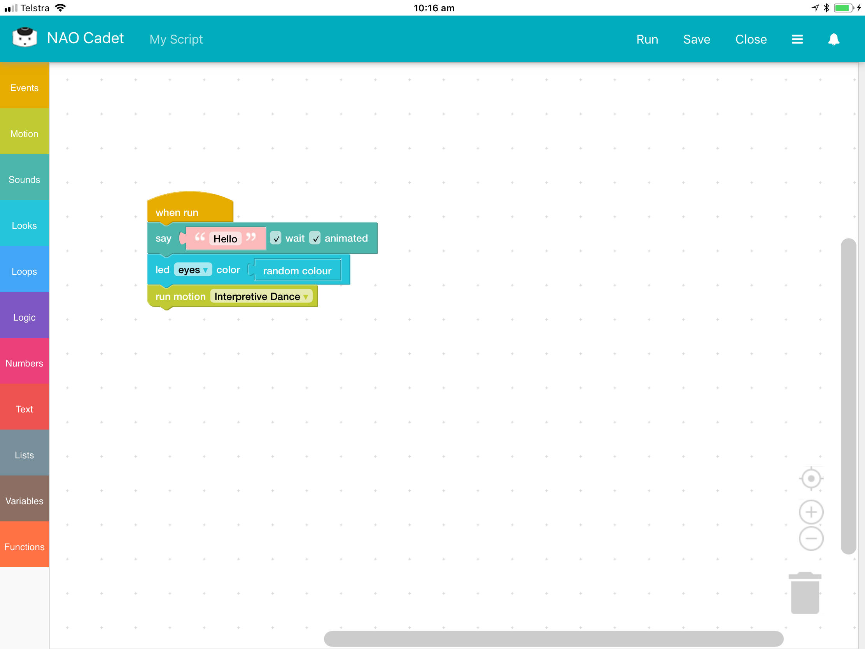Viewport: 865px width, 649px height.
Task: Open the Variables category
Action: coord(24,501)
